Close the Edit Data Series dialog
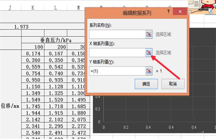Image resolution: width=216 pixels, height=139 pixels. click(x=180, y=12)
